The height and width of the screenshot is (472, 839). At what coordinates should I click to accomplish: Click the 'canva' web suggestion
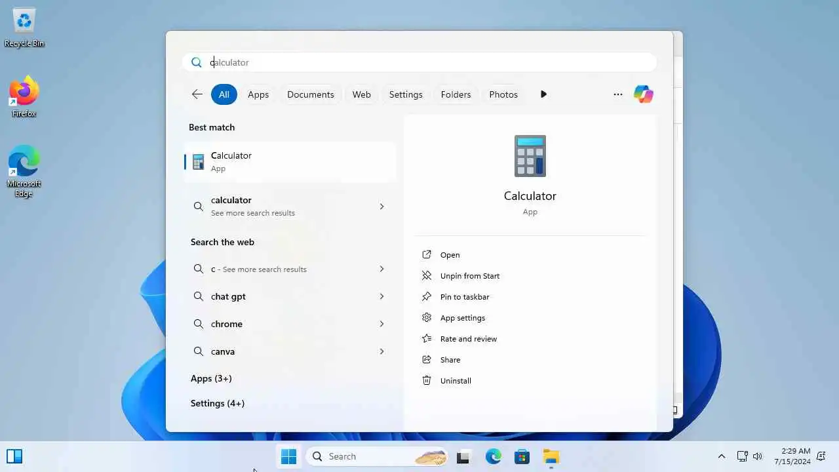click(290, 351)
